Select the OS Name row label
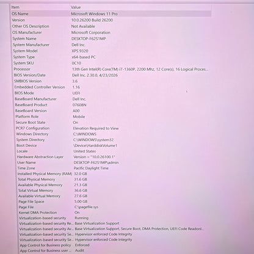Screen dimensions: 254x254 tap(20, 14)
